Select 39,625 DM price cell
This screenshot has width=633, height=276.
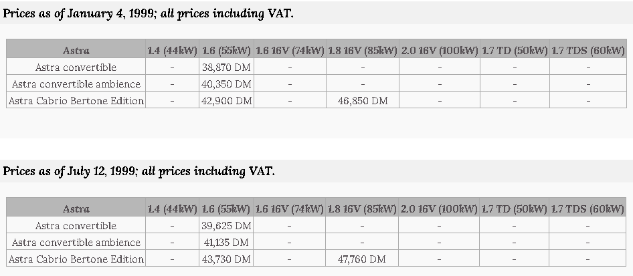[226, 225]
